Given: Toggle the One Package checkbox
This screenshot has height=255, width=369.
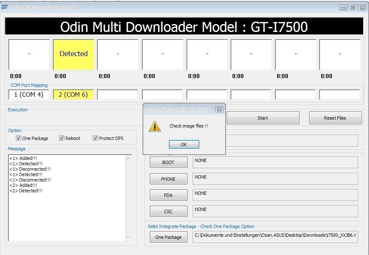Looking at the screenshot, I should pyautogui.click(x=18, y=138).
